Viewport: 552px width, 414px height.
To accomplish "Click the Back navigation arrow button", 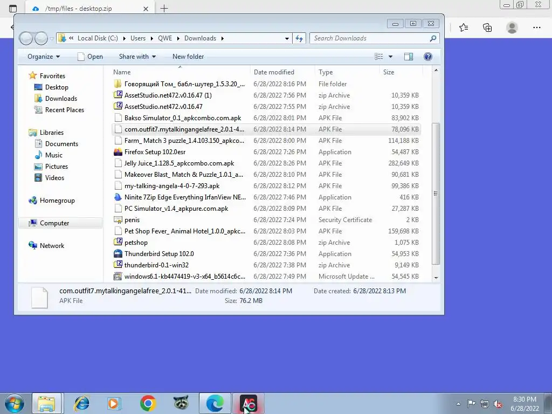I will click(26, 38).
